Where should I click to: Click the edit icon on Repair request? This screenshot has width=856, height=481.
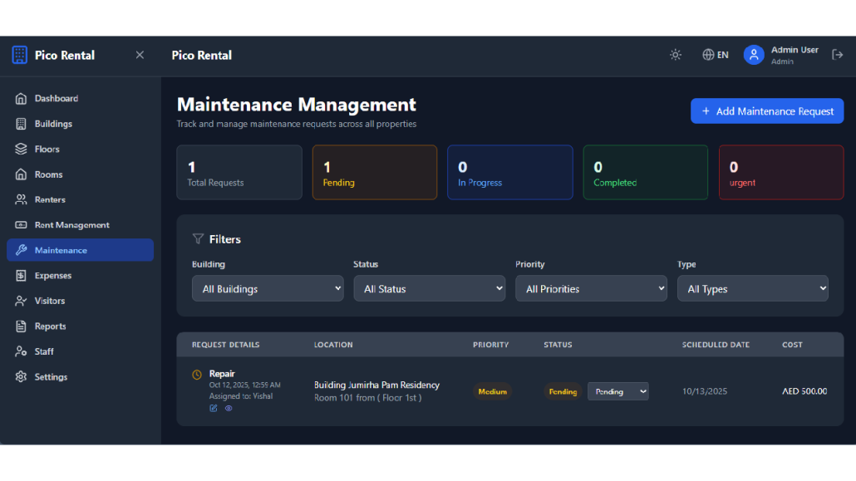tap(214, 408)
